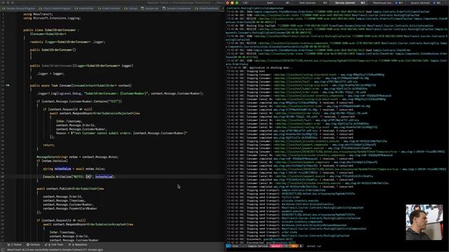Click the Sample.Service terminal status segment

click(x=257, y=246)
